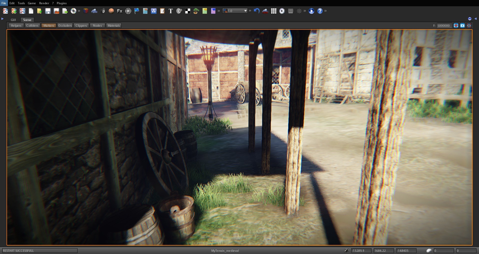
Task: Open the Rubik's cube object tool
Action: point(86,11)
